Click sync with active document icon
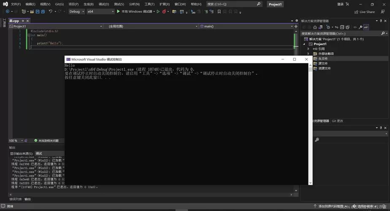390x211 pixels. pyautogui.click(x=336, y=27)
